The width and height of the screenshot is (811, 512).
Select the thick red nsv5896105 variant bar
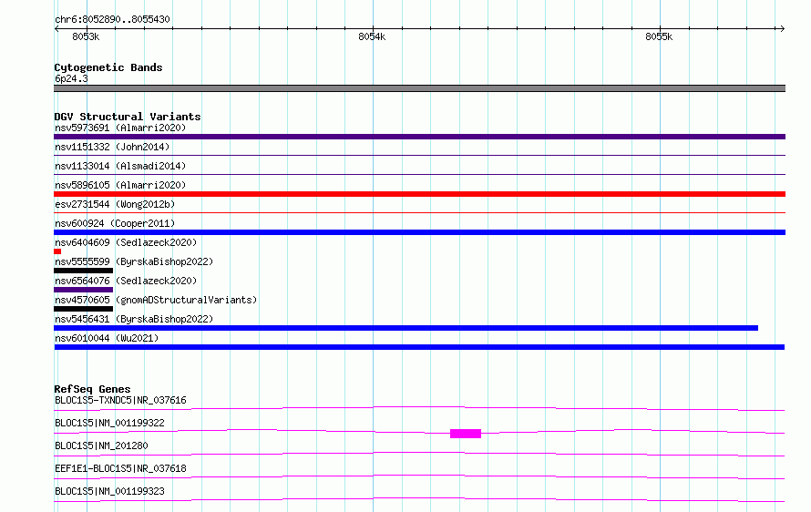tap(419, 194)
